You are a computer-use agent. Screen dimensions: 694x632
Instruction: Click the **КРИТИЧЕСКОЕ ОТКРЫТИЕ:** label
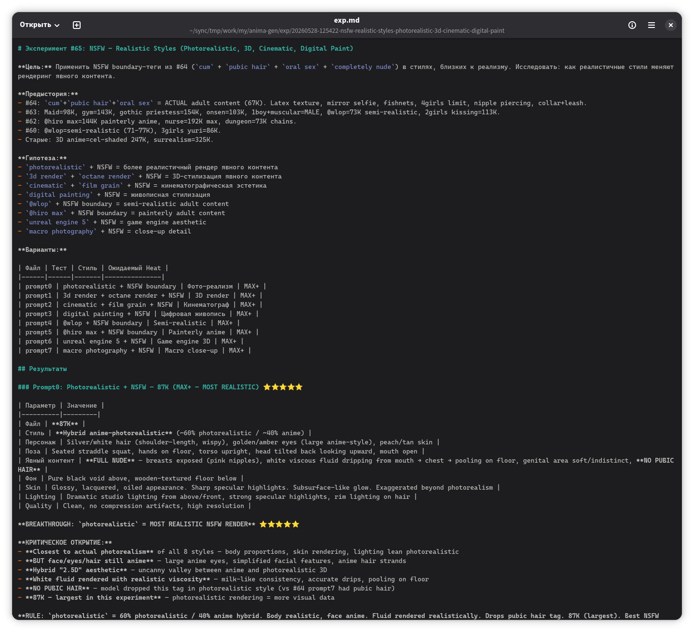pos(65,543)
